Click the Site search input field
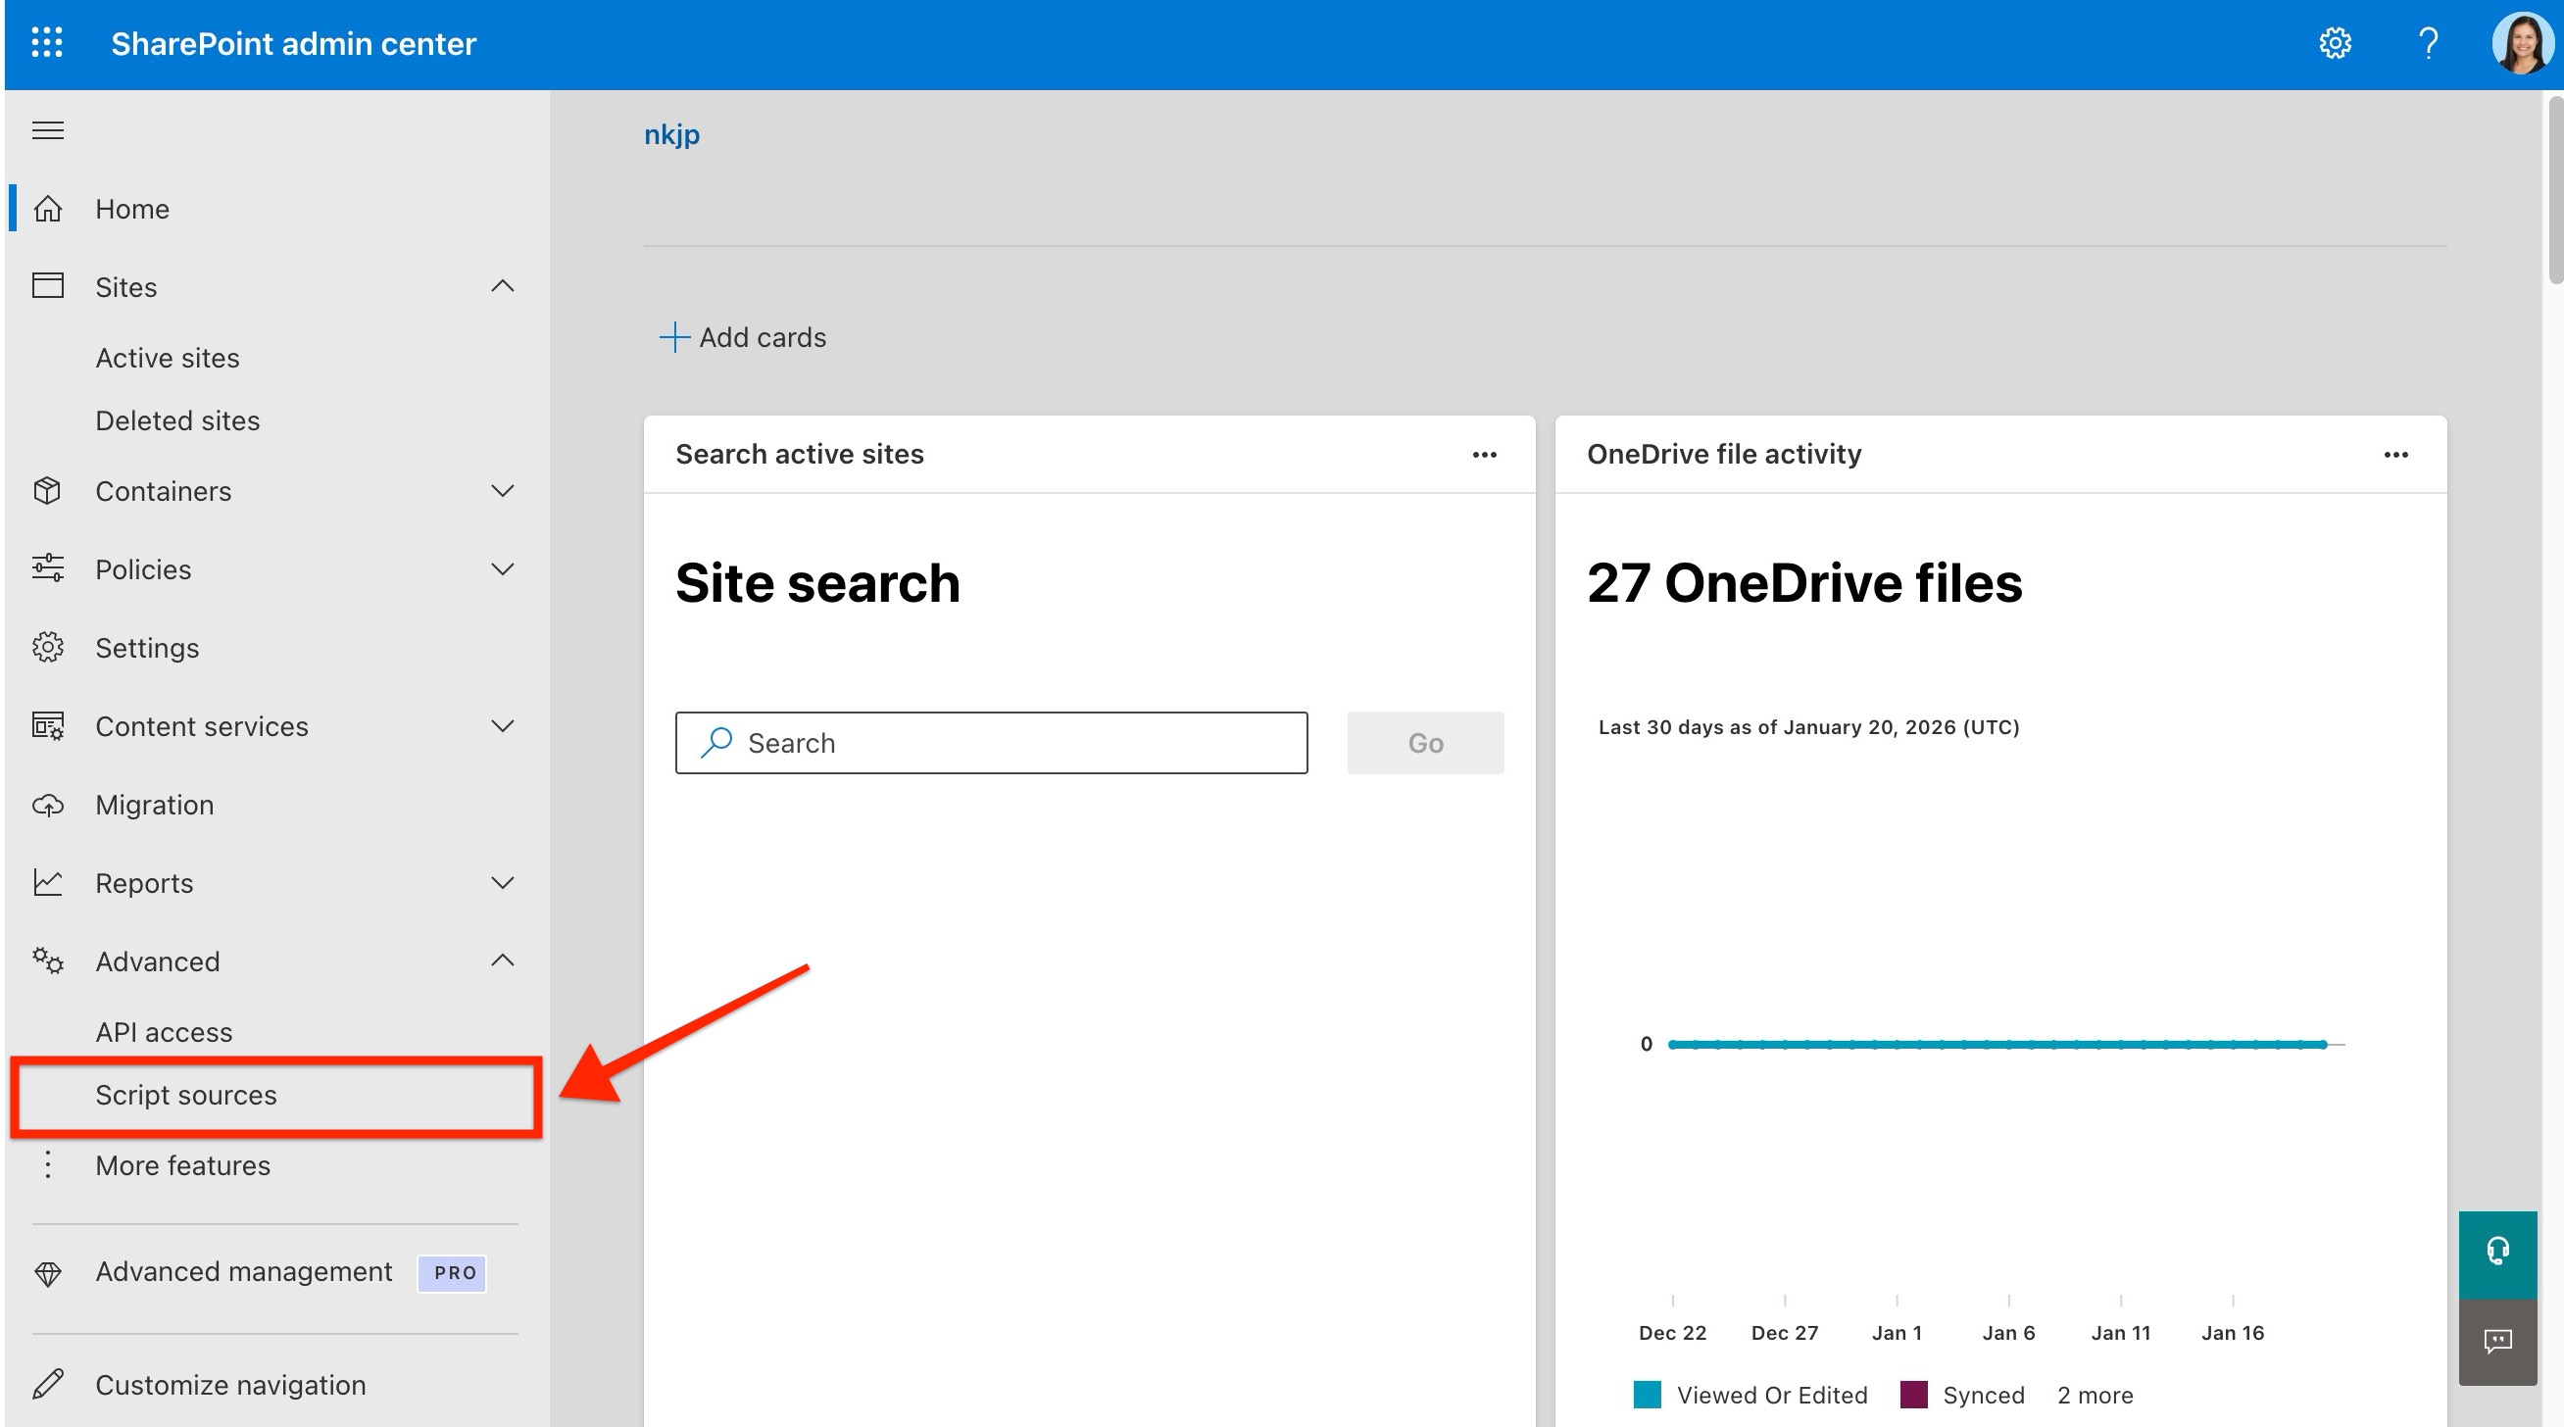This screenshot has height=1427, width=2564. (990, 742)
